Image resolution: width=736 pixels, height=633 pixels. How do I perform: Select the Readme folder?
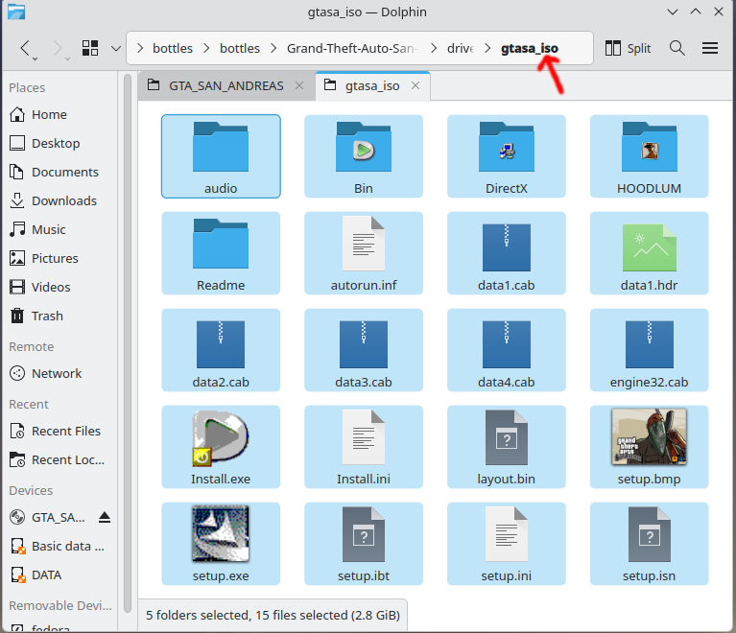click(x=221, y=253)
